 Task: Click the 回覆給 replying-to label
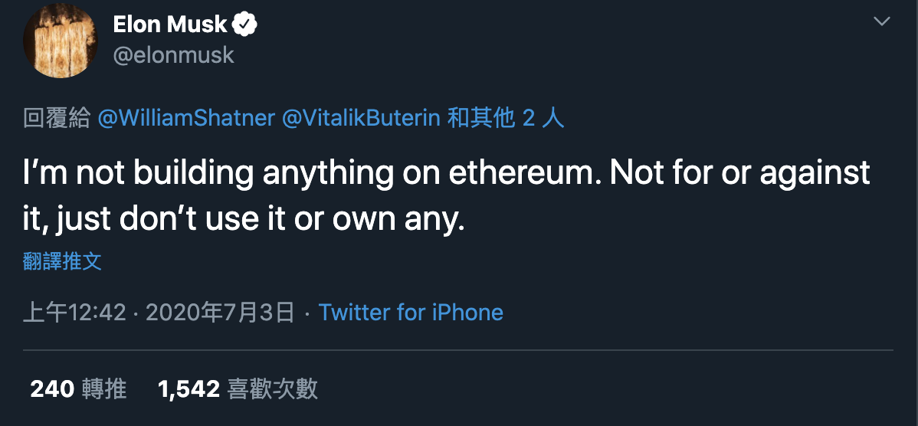56,118
